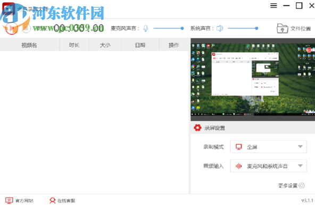Viewport: 315px width, 205px height.
Task: Open the file location folder icon
Action: coord(282,28)
